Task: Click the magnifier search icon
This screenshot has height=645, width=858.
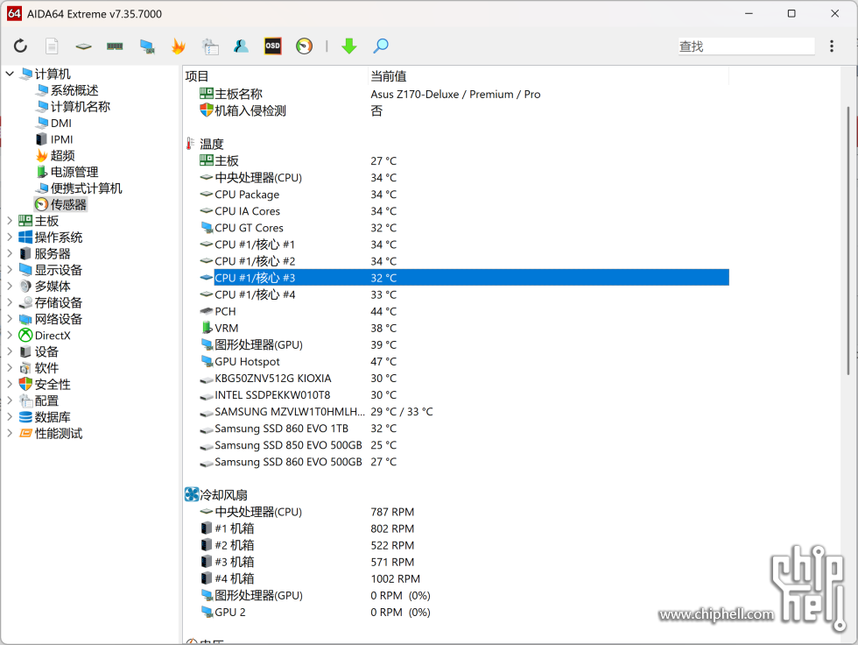Action: pos(381,46)
